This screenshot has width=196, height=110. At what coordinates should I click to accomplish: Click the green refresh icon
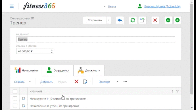pos(133,20)
